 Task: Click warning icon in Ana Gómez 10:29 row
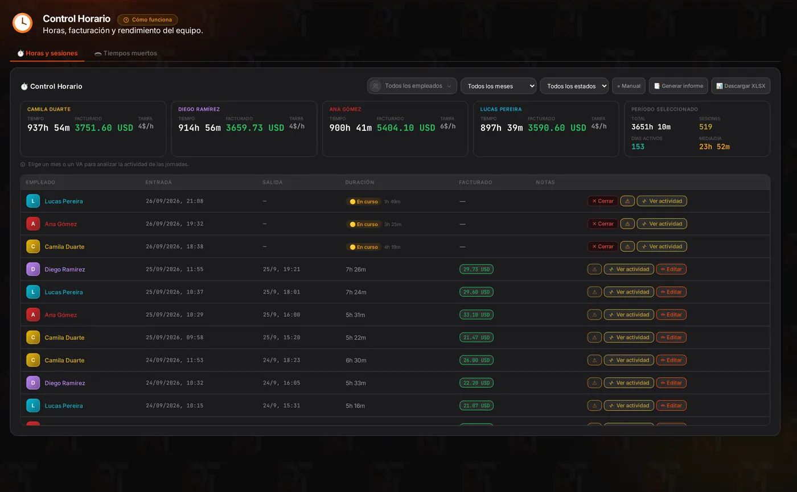pos(594,315)
